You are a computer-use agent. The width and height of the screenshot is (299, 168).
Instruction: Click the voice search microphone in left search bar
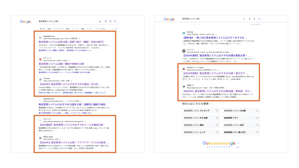pyautogui.click(x=106, y=21)
